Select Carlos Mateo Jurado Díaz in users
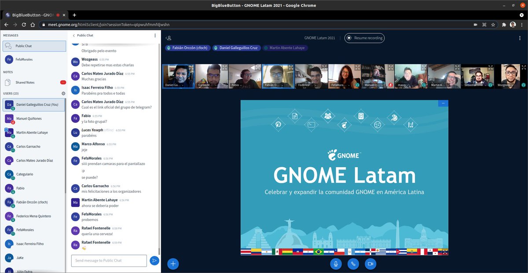 point(34,161)
